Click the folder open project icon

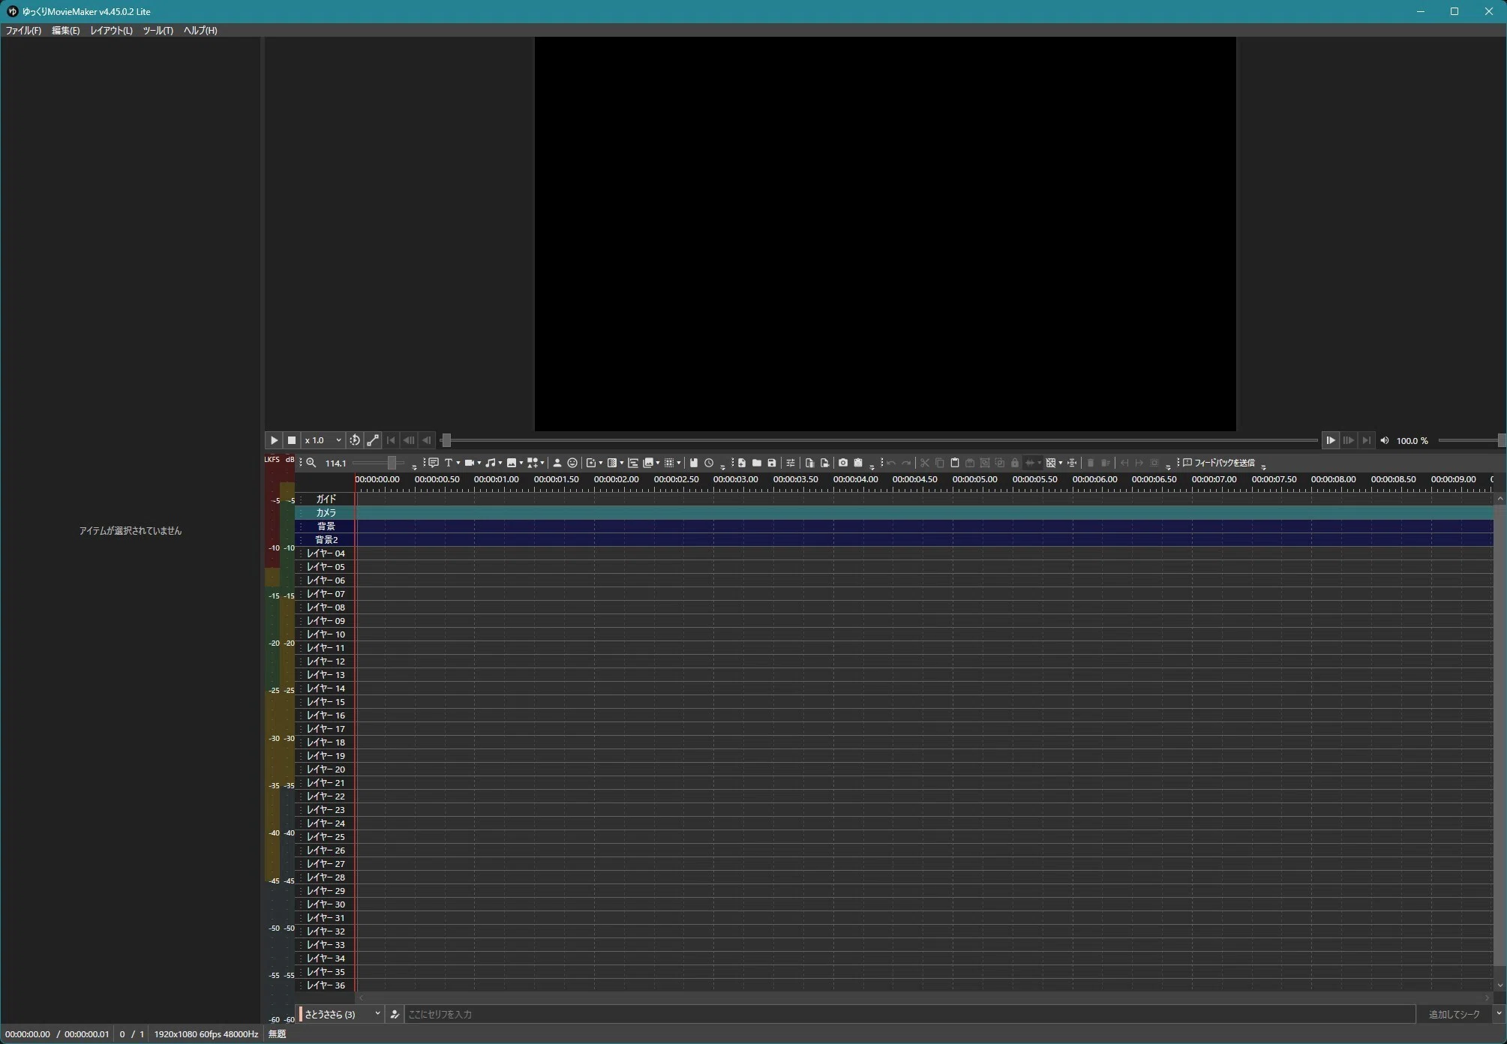point(756,463)
